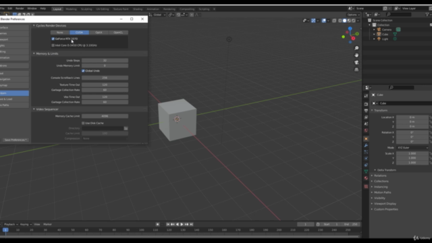This screenshot has width=432, height=243.
Task: Toggle auto keying record button in timeline
Action: click(x=157, y=224)
